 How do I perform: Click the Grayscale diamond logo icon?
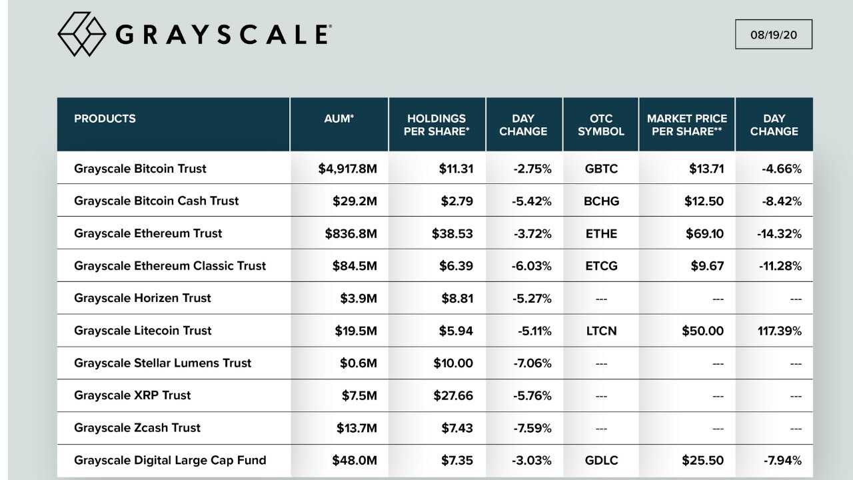[x=82, y=33]
